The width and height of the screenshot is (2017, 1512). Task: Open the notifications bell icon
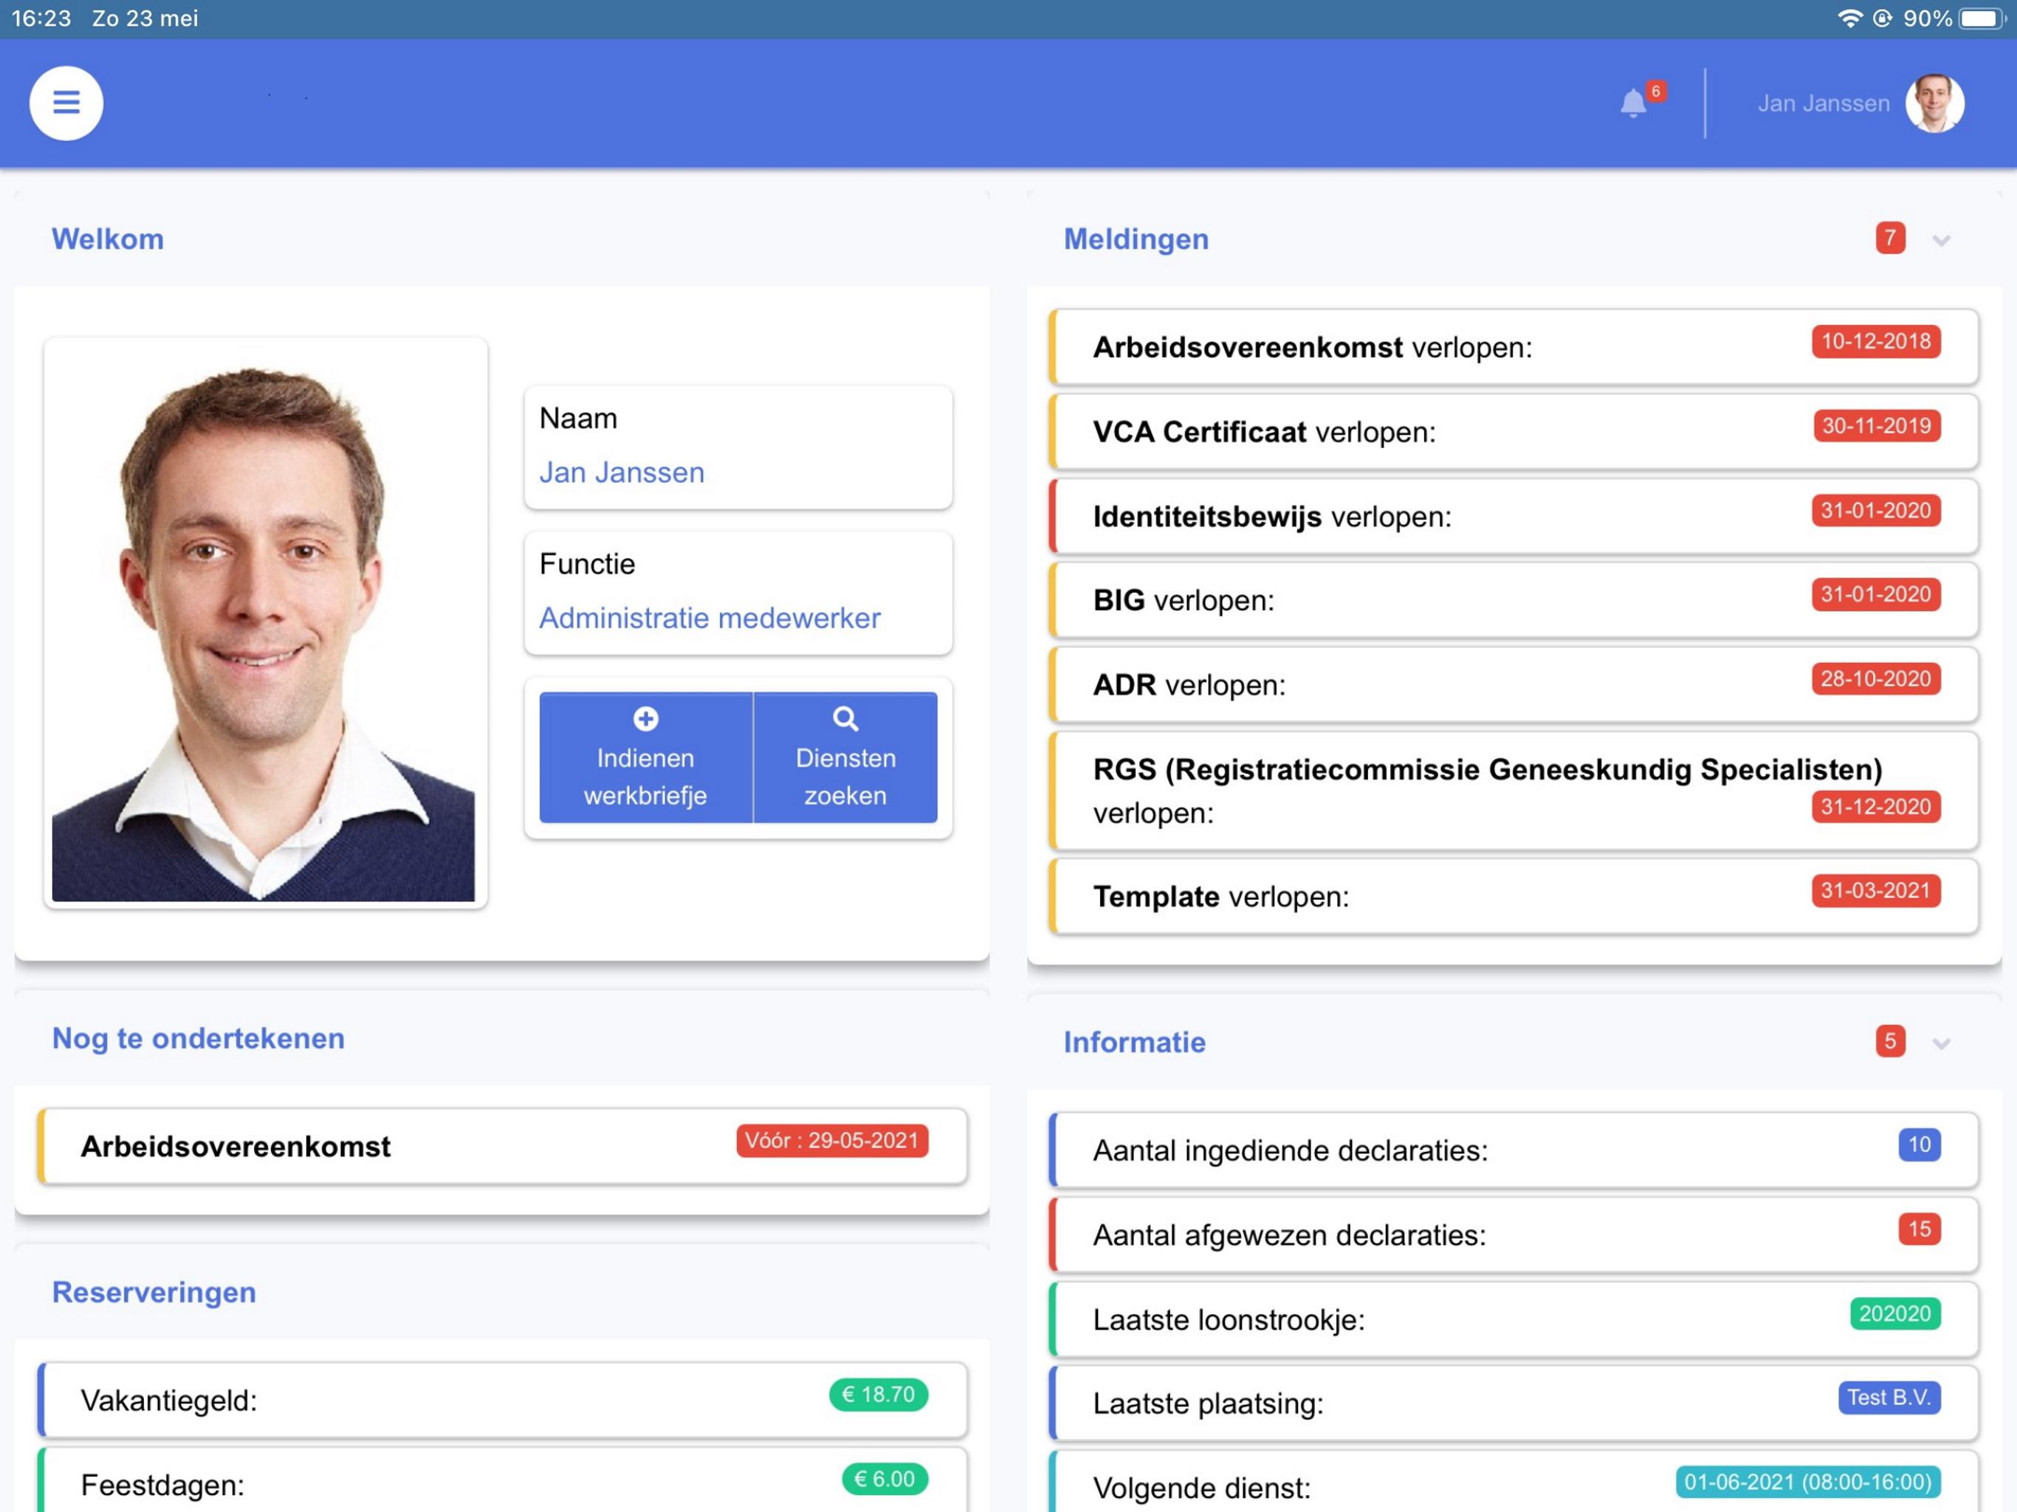pyautogui.click(x=1633, y=103)
